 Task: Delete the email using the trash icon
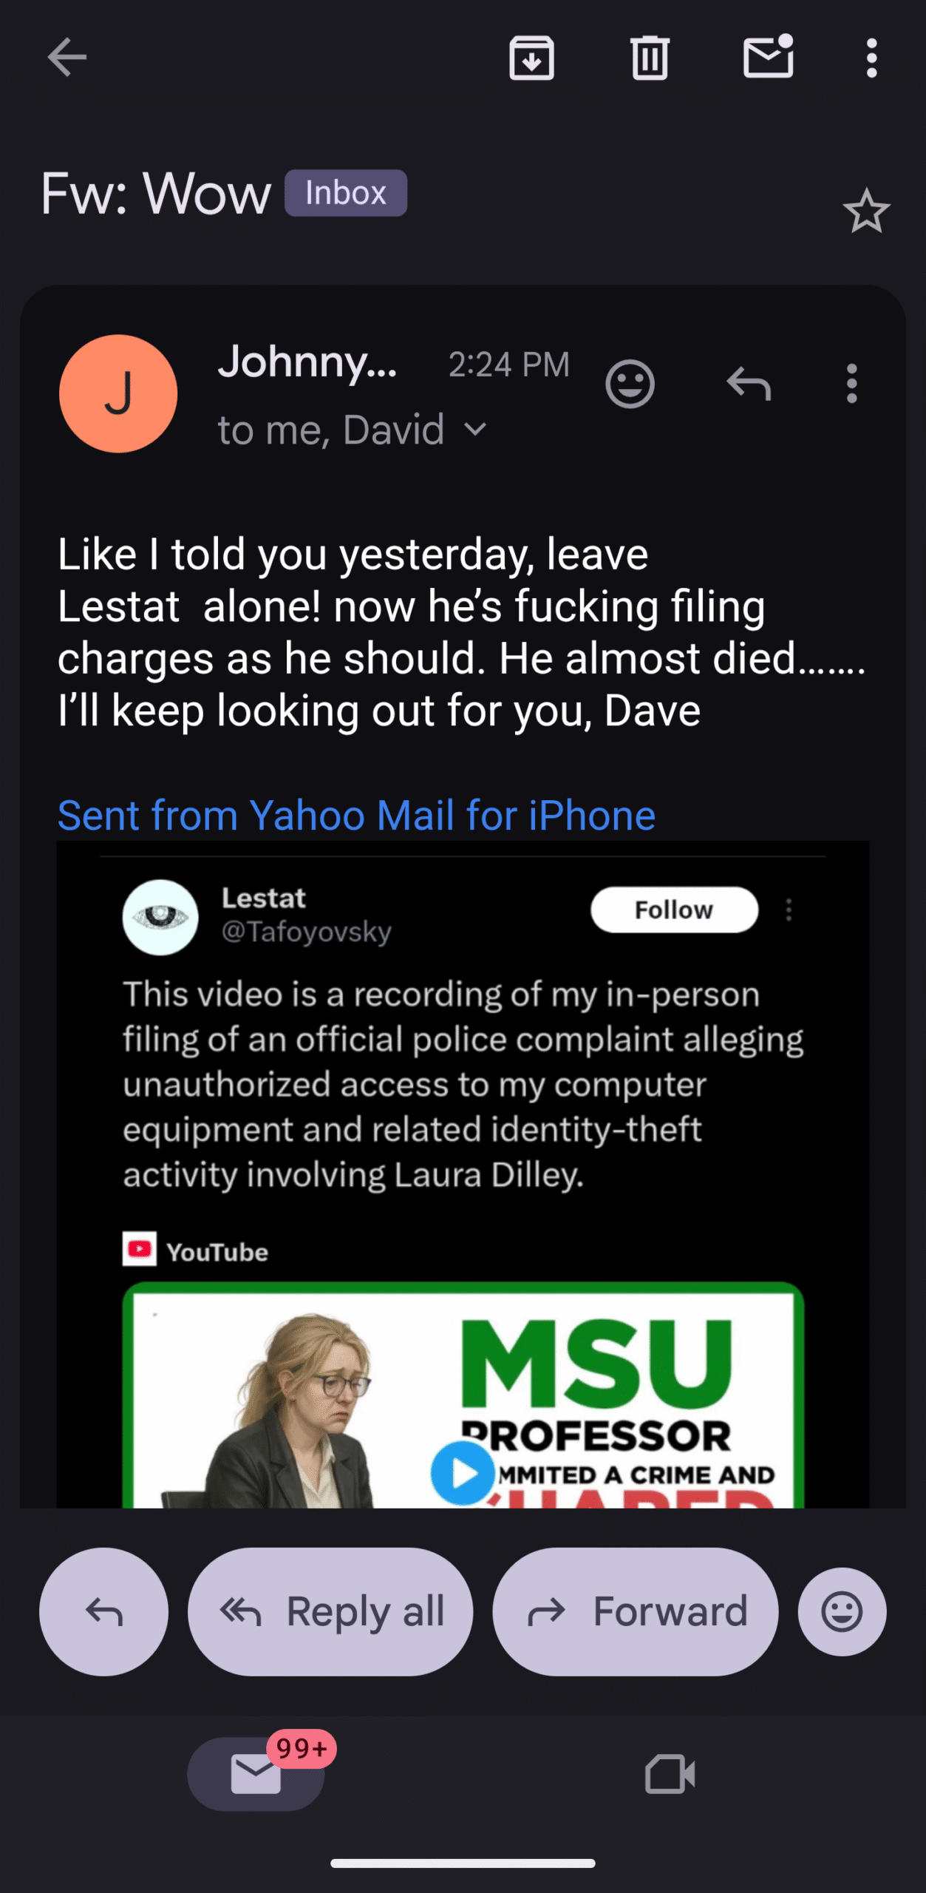(x=650, y=58)
